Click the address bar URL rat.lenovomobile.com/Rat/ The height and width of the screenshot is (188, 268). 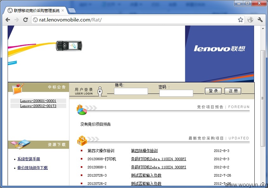(x=70, y=20)
